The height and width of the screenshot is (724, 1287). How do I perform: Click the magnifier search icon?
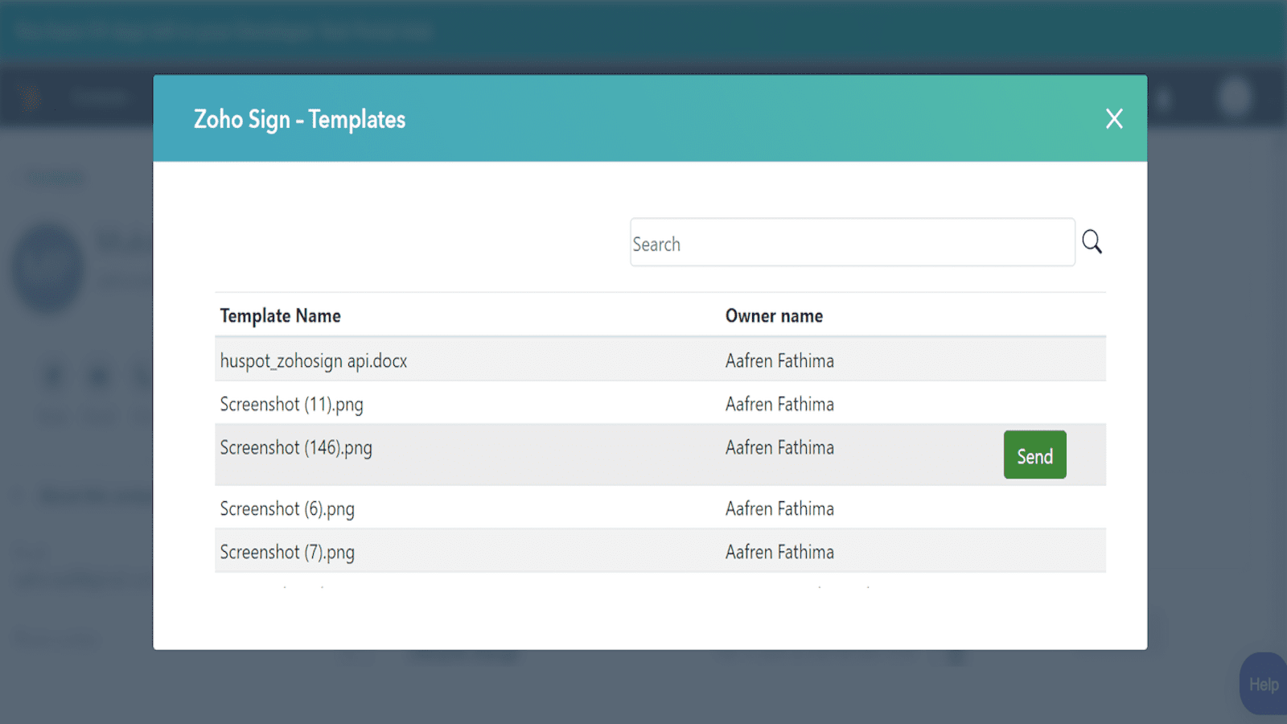tap(1092, 241)
